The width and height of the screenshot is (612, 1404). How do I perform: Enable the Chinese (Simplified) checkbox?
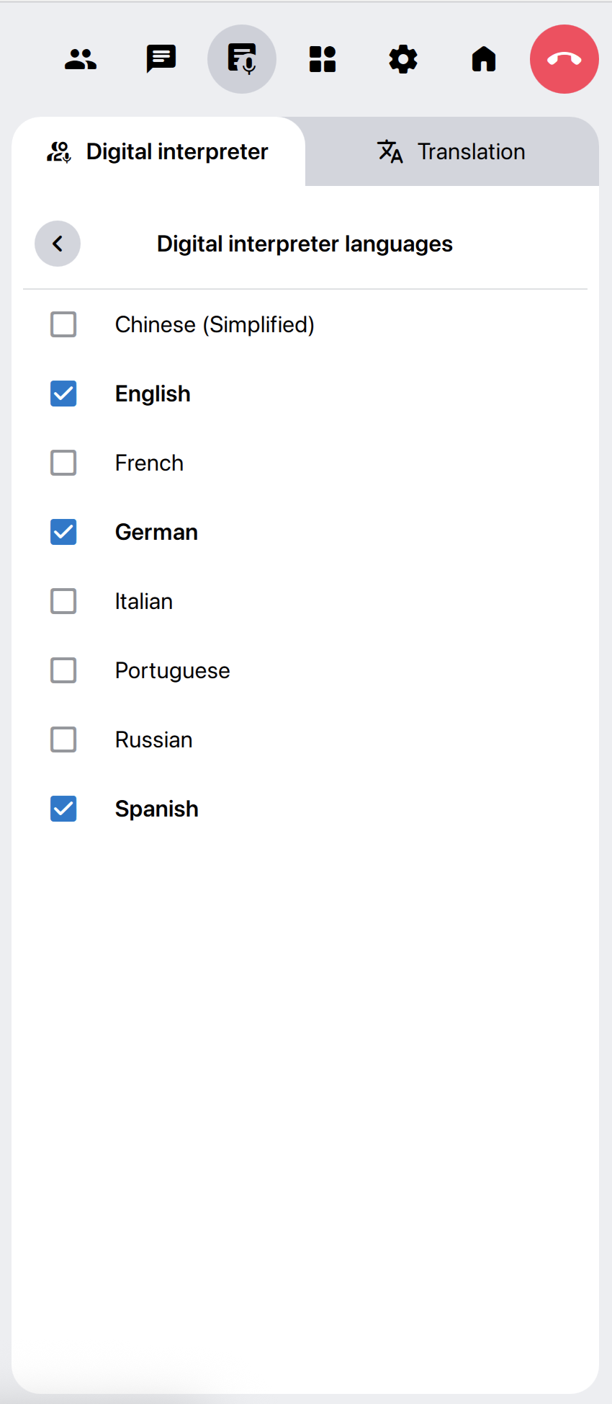63,324
